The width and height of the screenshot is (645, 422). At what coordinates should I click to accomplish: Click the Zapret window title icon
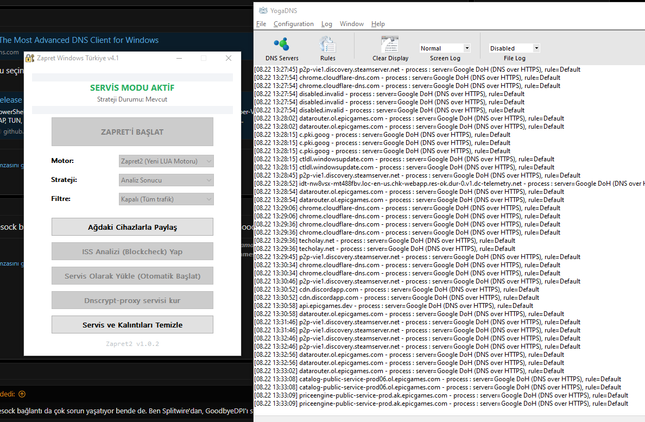(30, 58)
